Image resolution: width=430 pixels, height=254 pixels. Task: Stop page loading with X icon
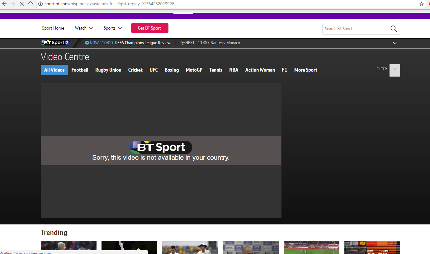point(22,4)
